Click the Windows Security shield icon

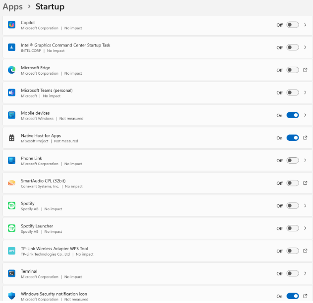tap(12, 296)
